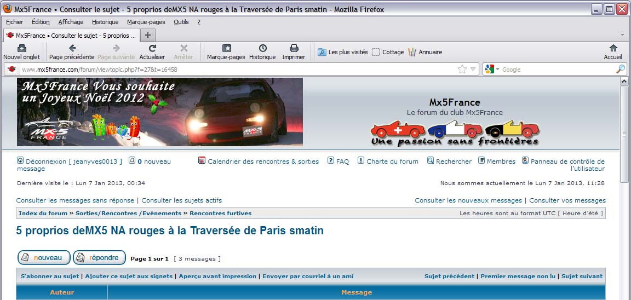Open Aperçu avant impression
Screen dimensions: 631x300
click(x=217, y=276)
